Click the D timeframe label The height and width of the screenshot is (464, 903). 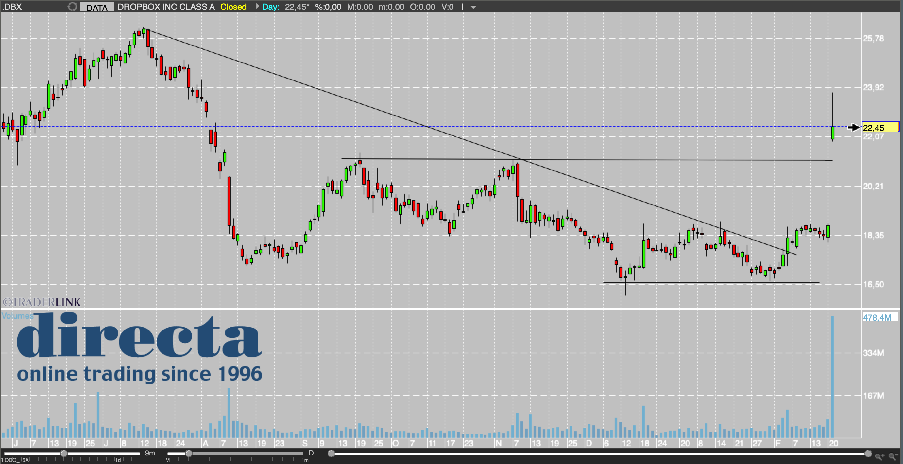pyautogui.click(x=311, y=453)
